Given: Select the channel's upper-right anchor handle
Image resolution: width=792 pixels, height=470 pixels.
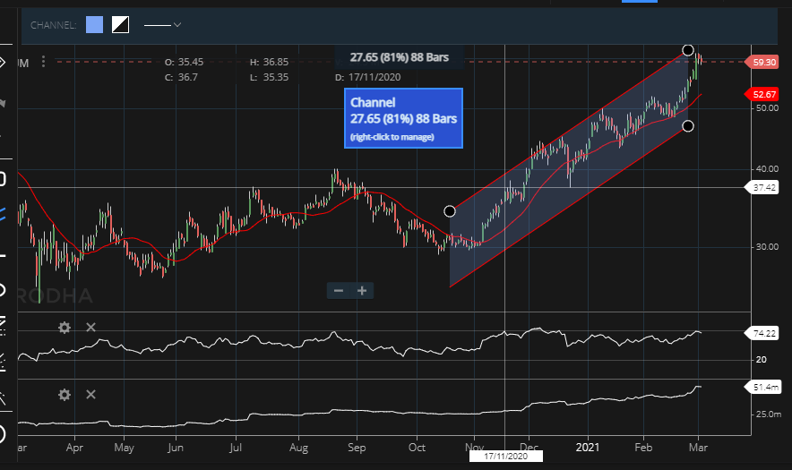Looking at the screenshot, I should (x=688, y=50).
